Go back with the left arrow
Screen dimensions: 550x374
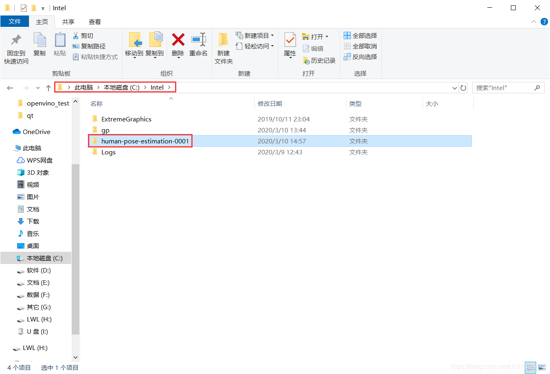click(10, 88)
